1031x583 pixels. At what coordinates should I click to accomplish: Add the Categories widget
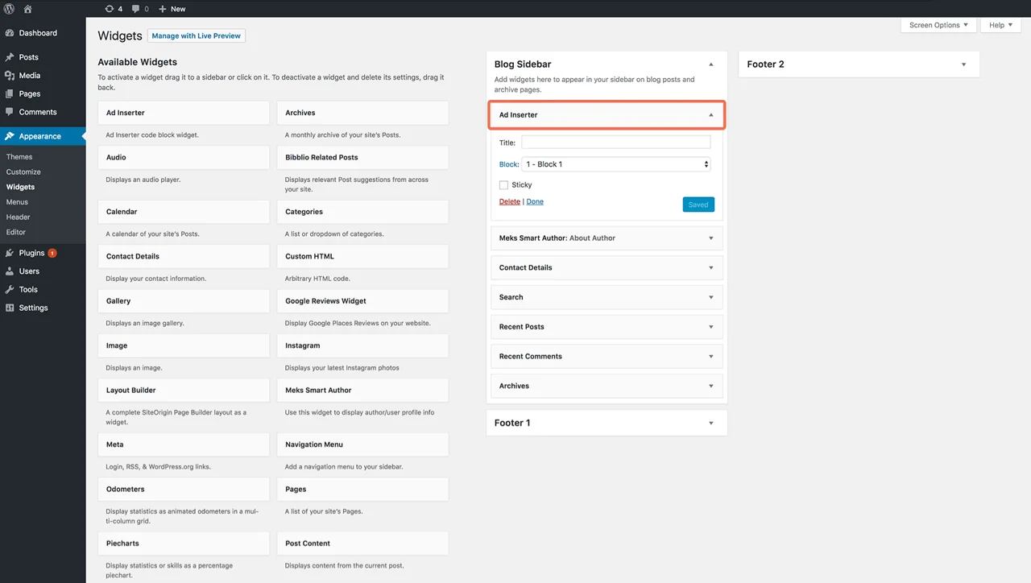(362, 212)
